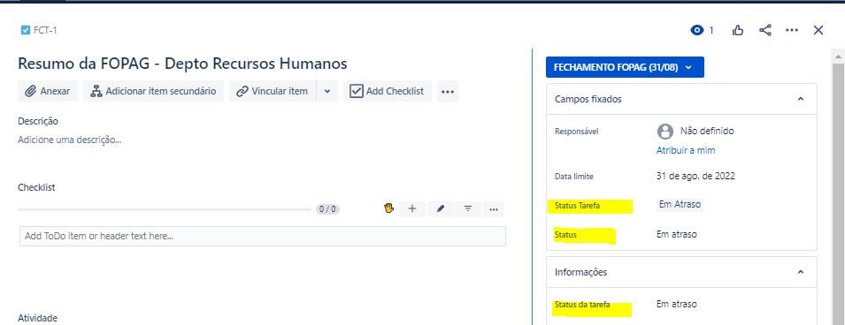Click the issue type checkbox icon beside FCT-1
Image resolution: width=845 pixels, height=325 pixels.
pyautogui.click(x=26, y=30)
